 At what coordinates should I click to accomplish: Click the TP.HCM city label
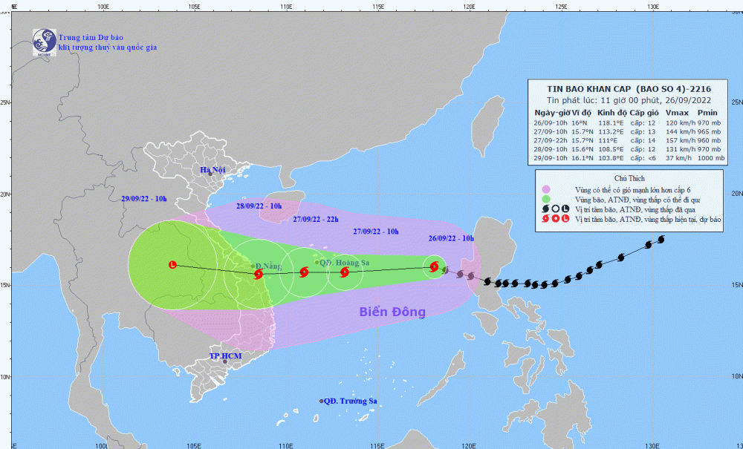pos(225,356)
